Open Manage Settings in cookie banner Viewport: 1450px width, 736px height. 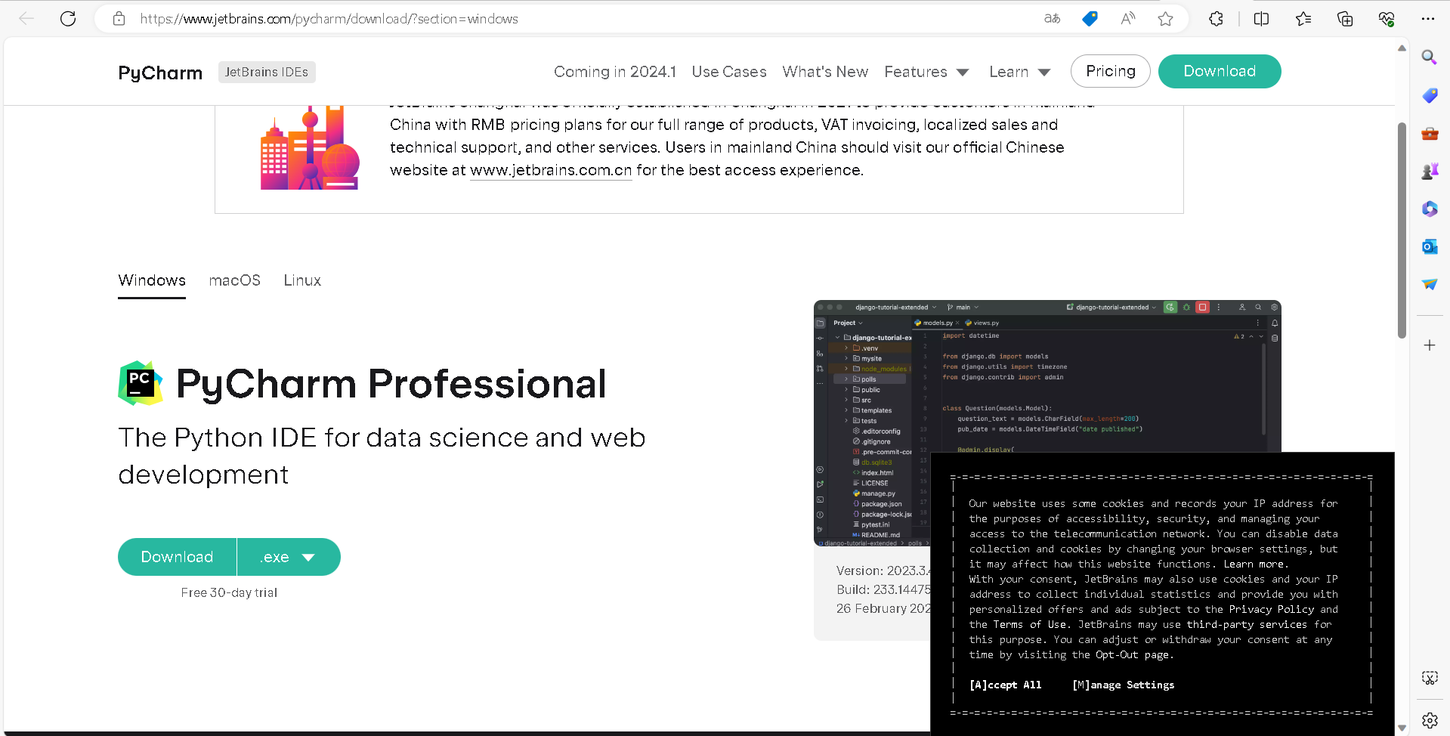(x=1124, y=685)
